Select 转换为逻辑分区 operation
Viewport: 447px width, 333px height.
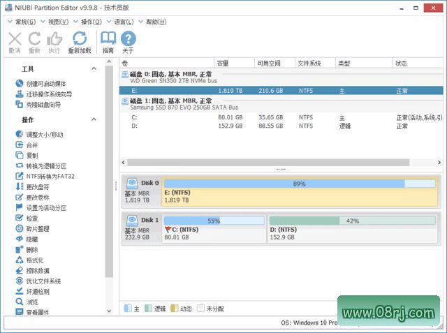coord(41,165)
